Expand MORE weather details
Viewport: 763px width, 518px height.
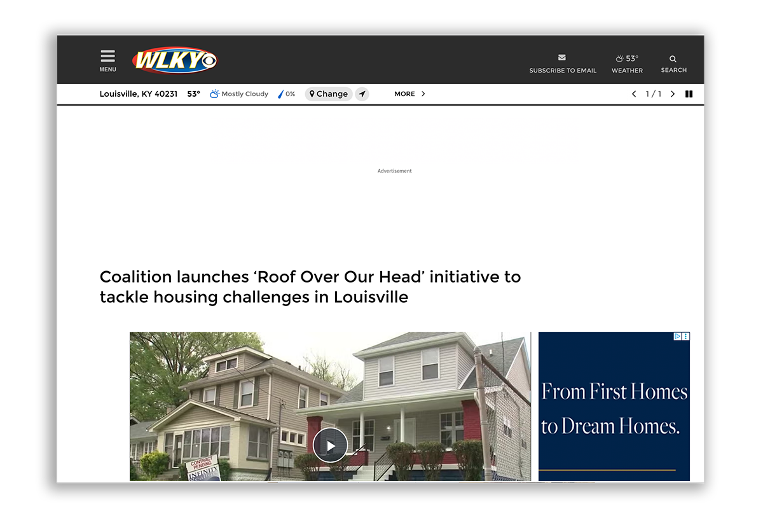tap(409, 94)
